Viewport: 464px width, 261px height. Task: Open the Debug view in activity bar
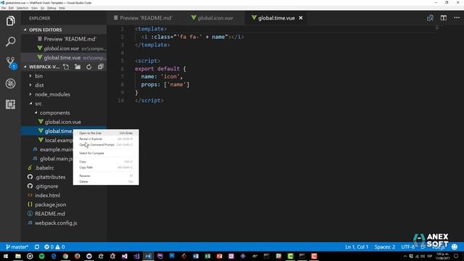(10, 83)
